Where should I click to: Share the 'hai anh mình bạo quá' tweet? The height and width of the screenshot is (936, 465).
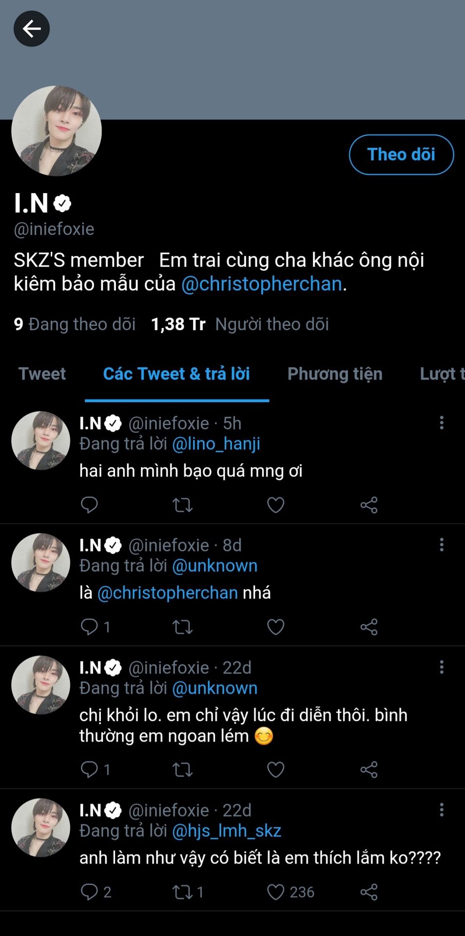click(369, 505)
